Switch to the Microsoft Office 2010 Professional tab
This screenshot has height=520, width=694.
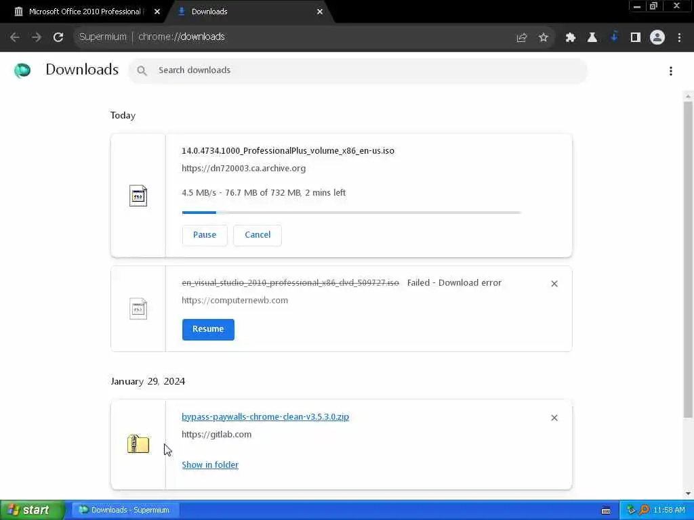pos(84,12)
